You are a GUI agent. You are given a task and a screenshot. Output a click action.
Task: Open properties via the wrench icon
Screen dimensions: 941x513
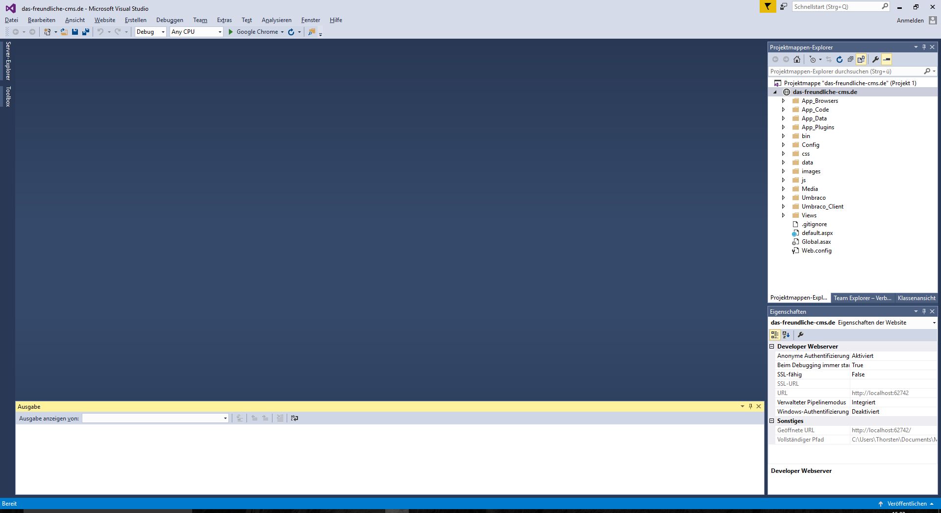pos(875,60)
